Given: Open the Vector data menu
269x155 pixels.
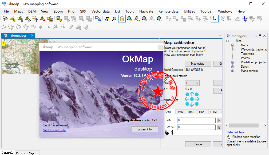Looking at the screenshot, I should point(101,11).
